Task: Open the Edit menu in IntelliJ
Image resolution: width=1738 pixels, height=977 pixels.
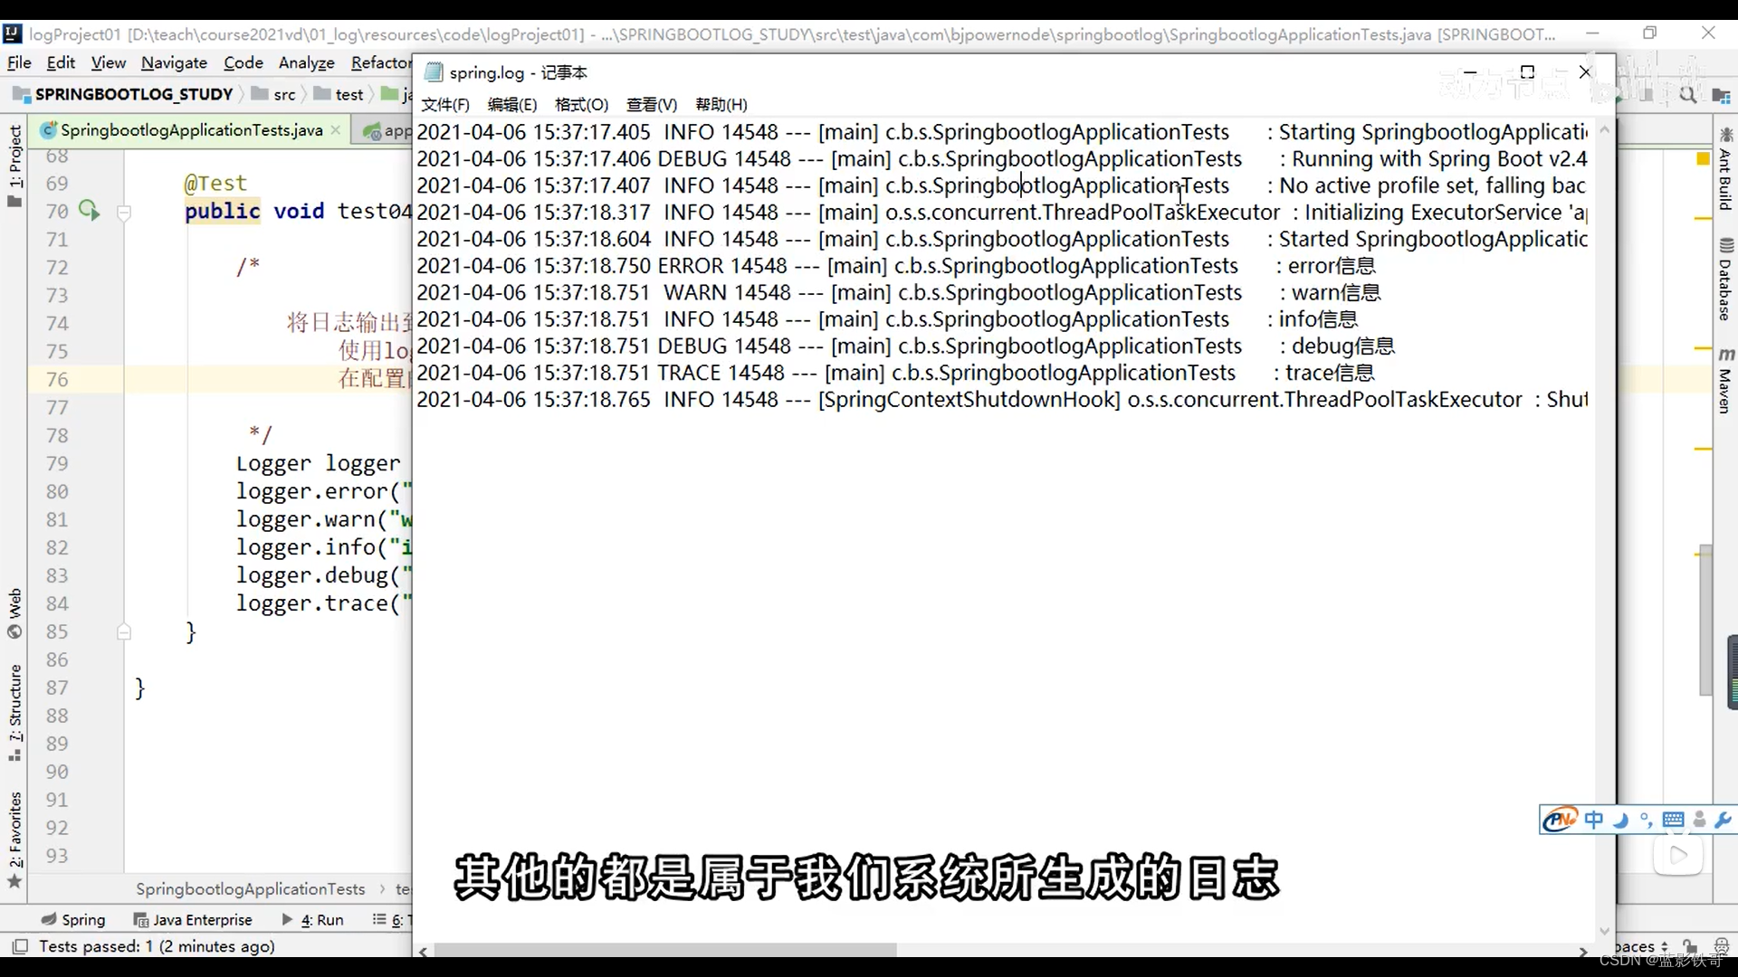Action: point(61,62)
